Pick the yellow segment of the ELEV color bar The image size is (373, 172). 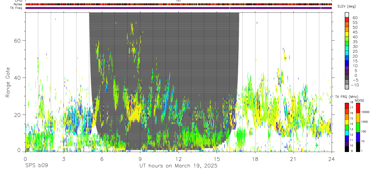(x=347, y=34)
